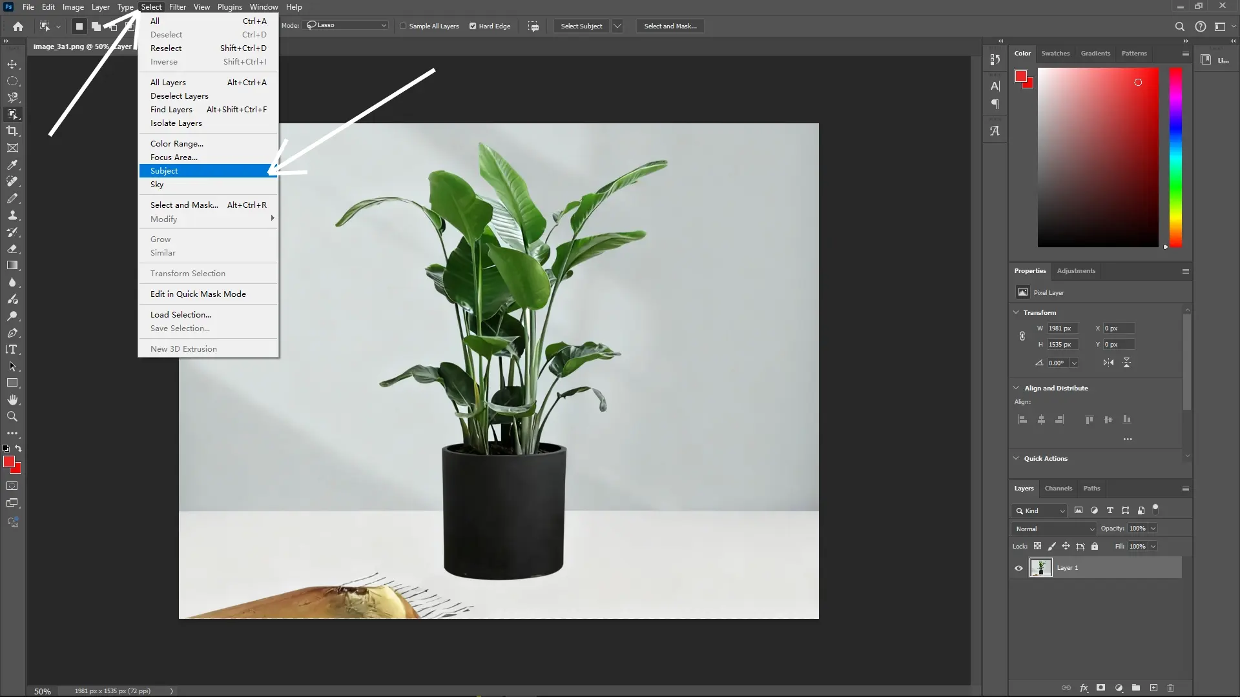This screenshot has height=697, width=1240.
Task: Toggle visibility of Layer 1
Action: 1018,568
